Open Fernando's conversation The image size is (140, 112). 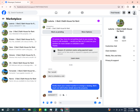tap(20, 72)
